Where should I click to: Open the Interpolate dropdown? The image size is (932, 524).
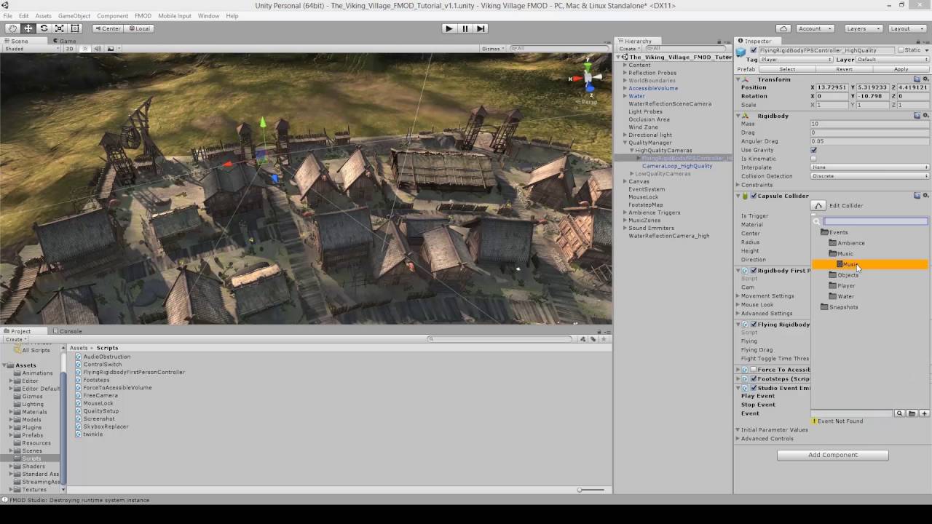tap(870, 167)
